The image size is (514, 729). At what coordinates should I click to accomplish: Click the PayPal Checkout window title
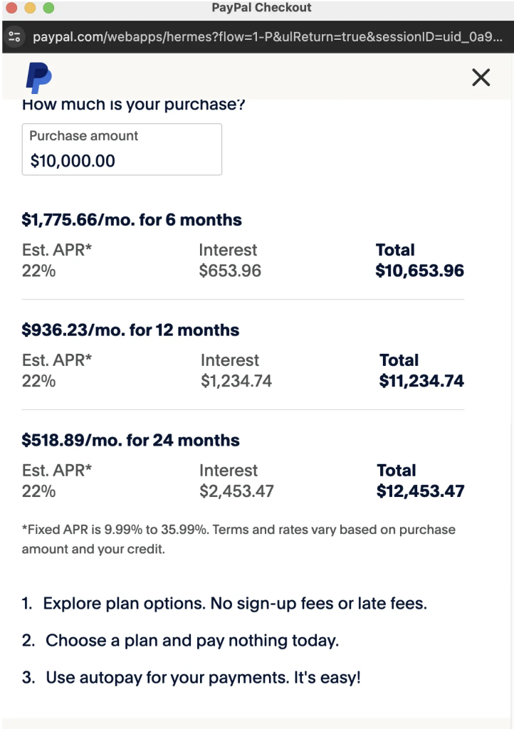[262, 7]
